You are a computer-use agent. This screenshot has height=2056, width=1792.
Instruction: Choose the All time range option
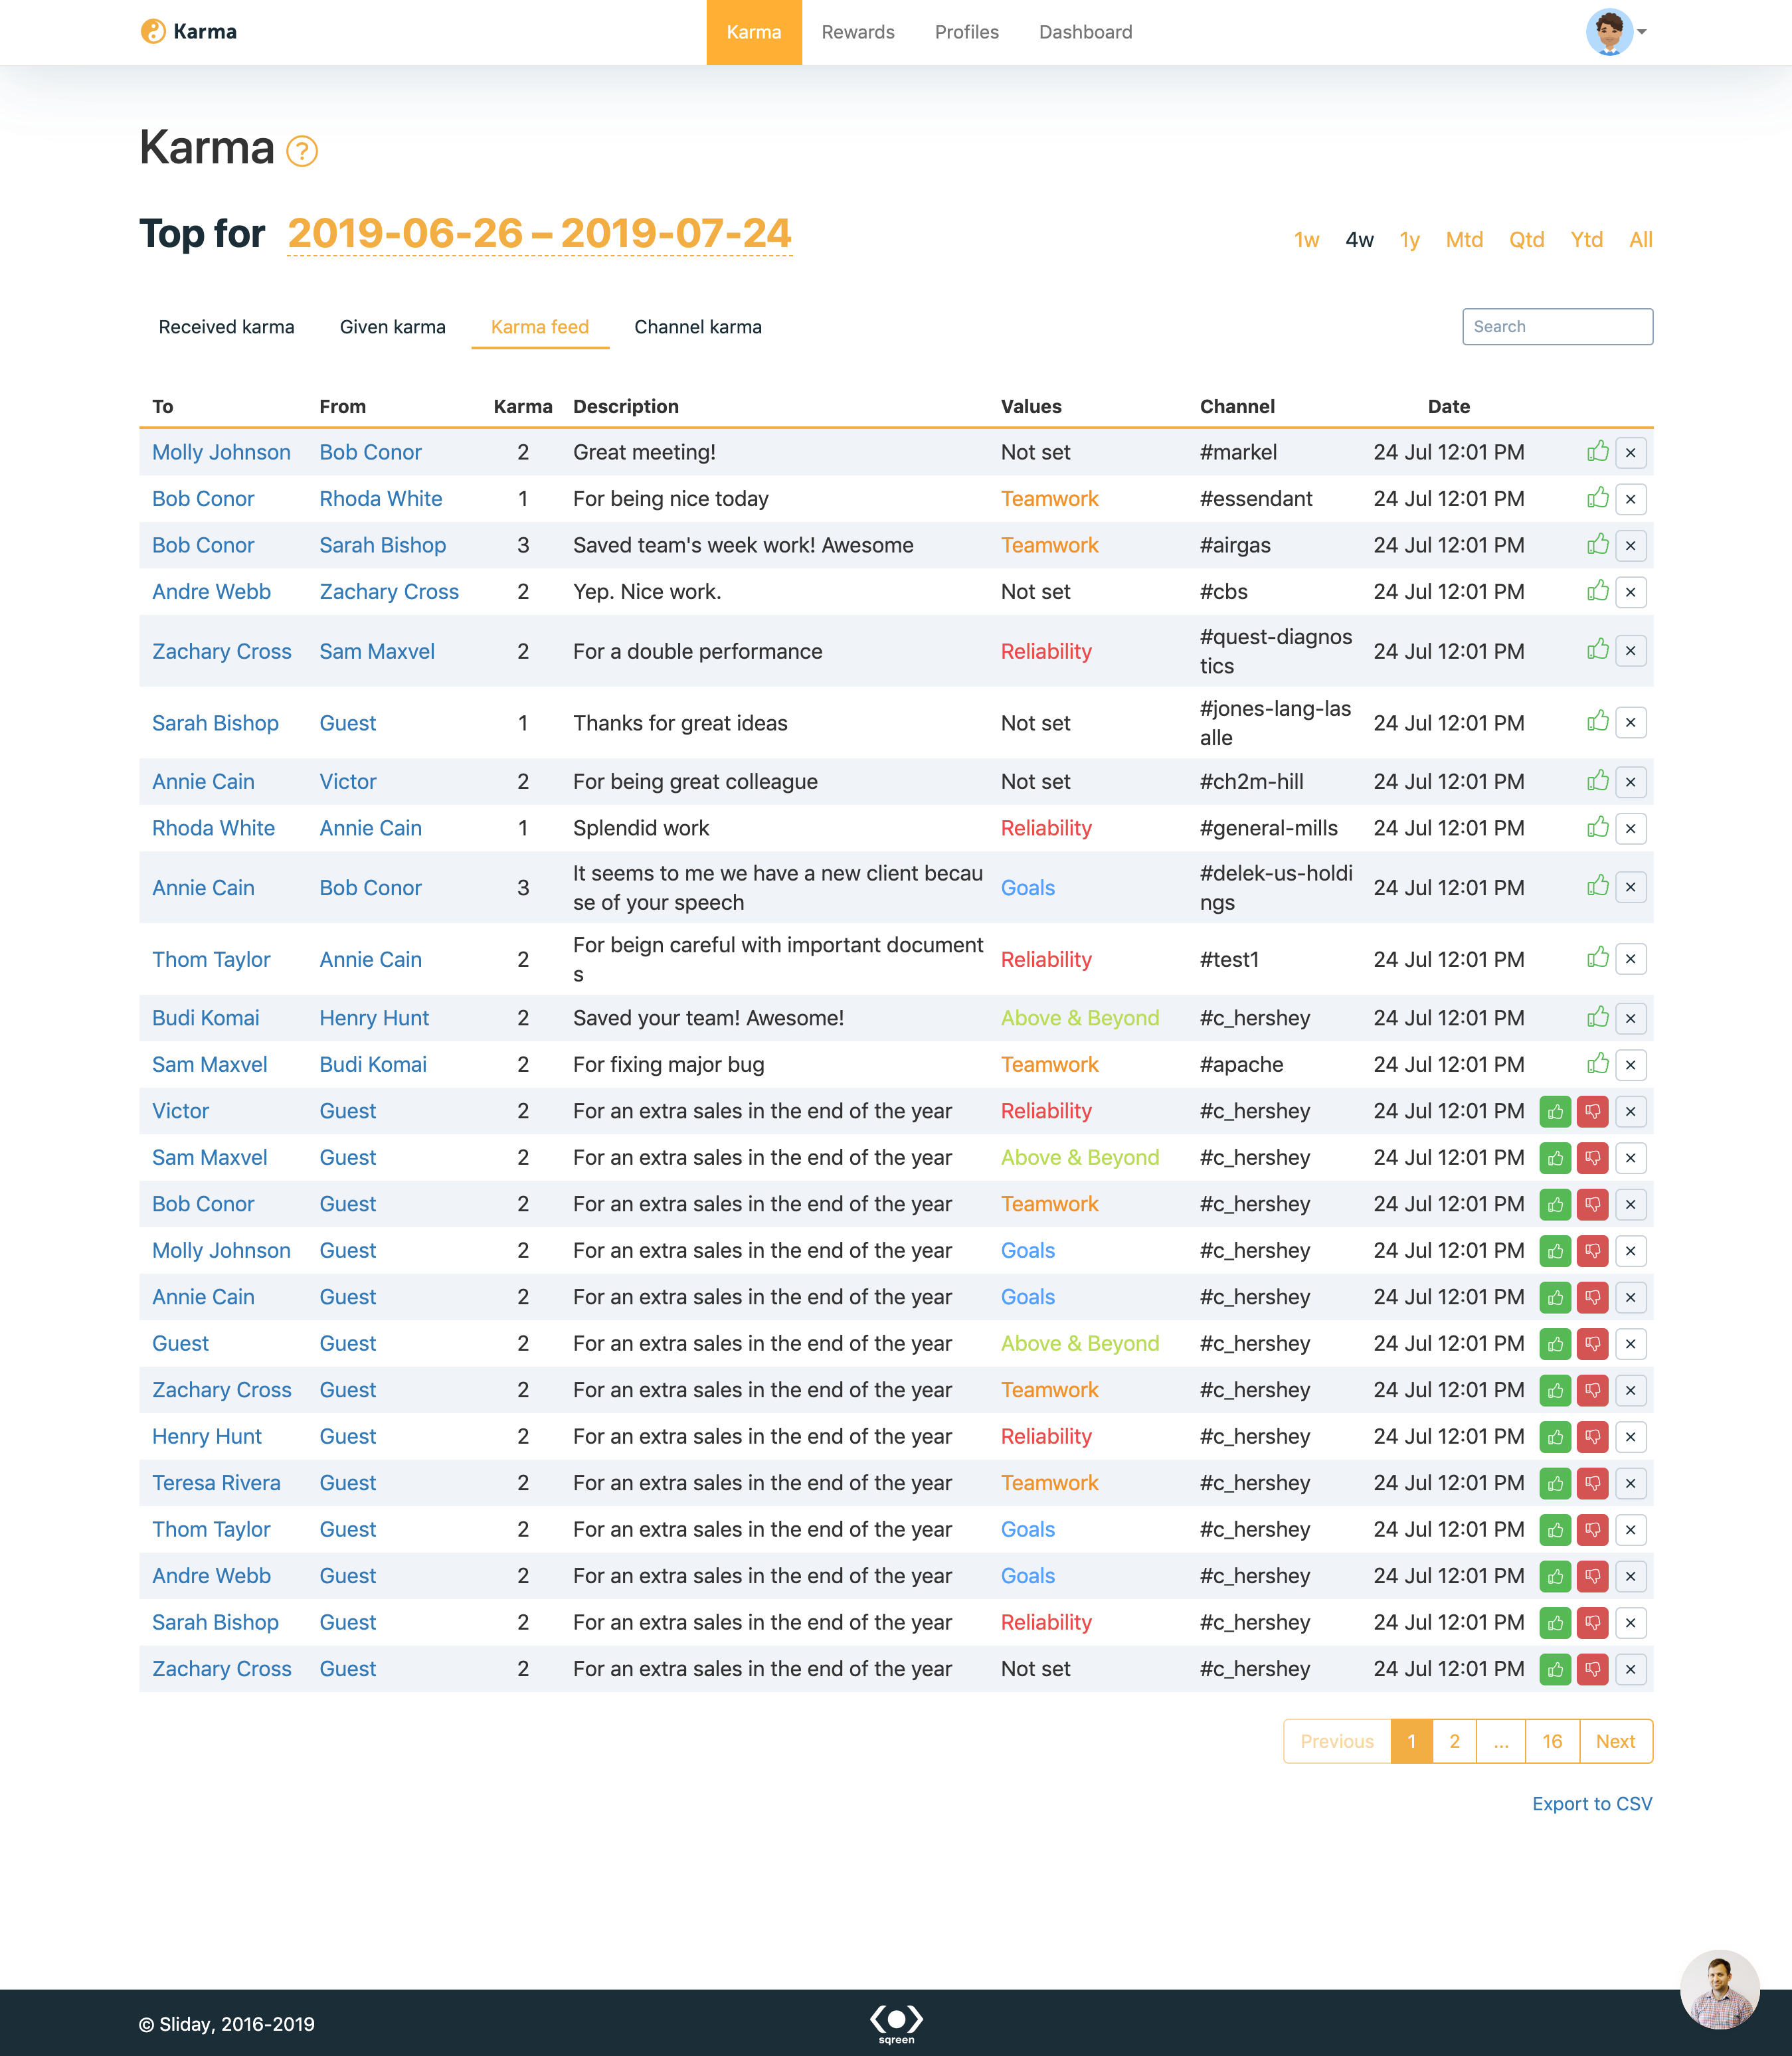coord(1640,240)
